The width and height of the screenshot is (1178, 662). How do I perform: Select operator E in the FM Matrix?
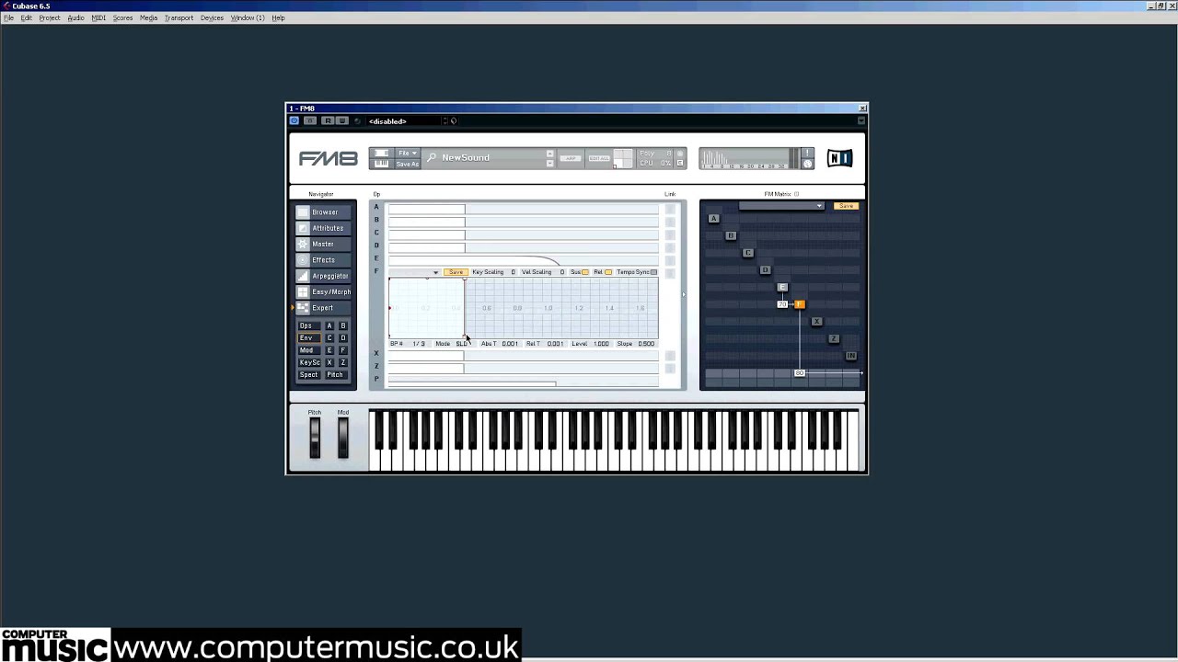click(x=782, y=287)
